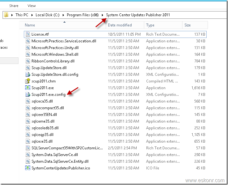Click System.Data.SqlServerCe.Entity.dll icon
Viewport: 228px width, 185px height.
click(28, 161)
